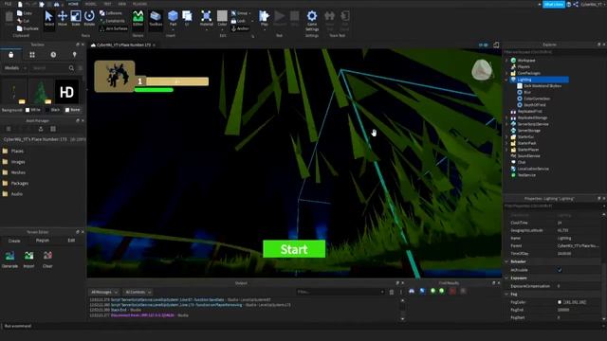Screen dimensions: 607x341
Task: Select White toolbox background option
Action: 33,110
